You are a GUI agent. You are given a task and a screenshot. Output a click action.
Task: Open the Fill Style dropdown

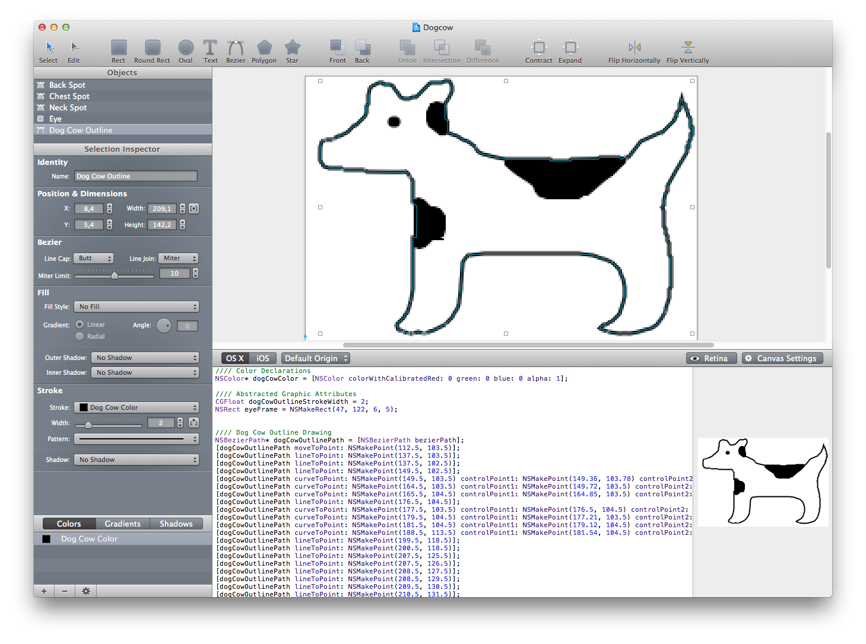coord(137,307)
